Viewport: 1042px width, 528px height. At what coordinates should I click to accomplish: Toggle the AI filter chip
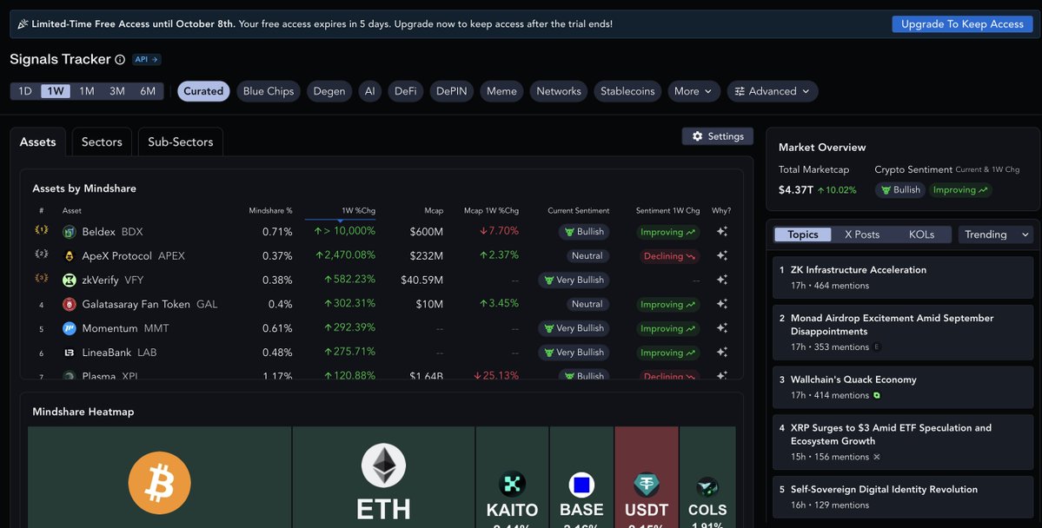(x=370, y=91)
